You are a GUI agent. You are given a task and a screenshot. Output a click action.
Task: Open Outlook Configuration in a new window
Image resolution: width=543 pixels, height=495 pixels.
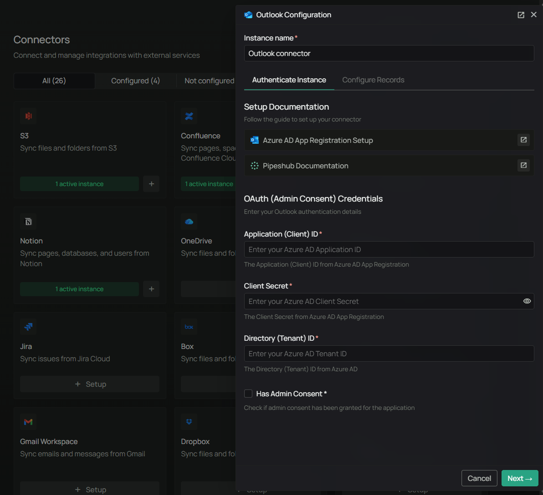[x=521, y=15]
